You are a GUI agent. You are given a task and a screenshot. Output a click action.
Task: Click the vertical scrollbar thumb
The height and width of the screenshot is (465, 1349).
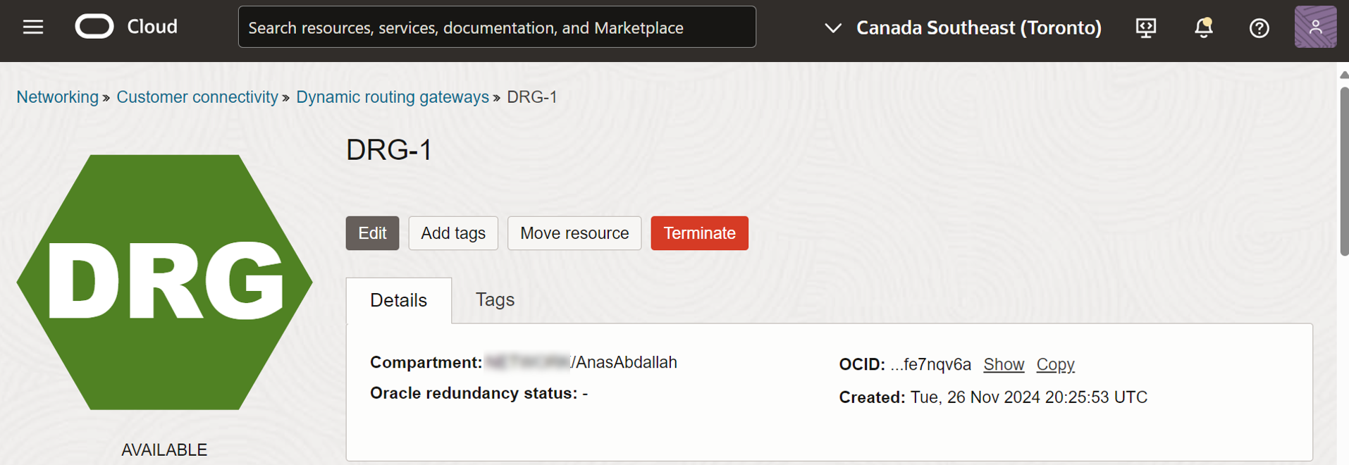tap(1343, 171)
